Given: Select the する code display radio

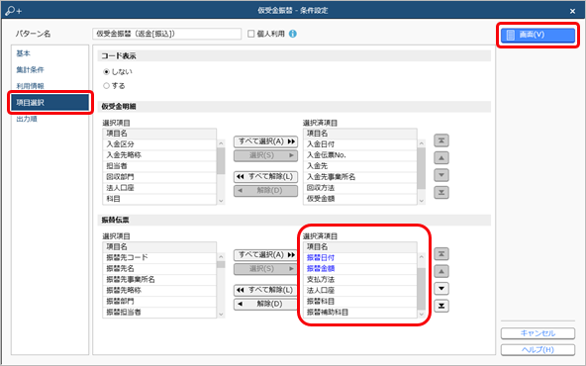Looking at the screenshot, I should (x=107, y=86).
